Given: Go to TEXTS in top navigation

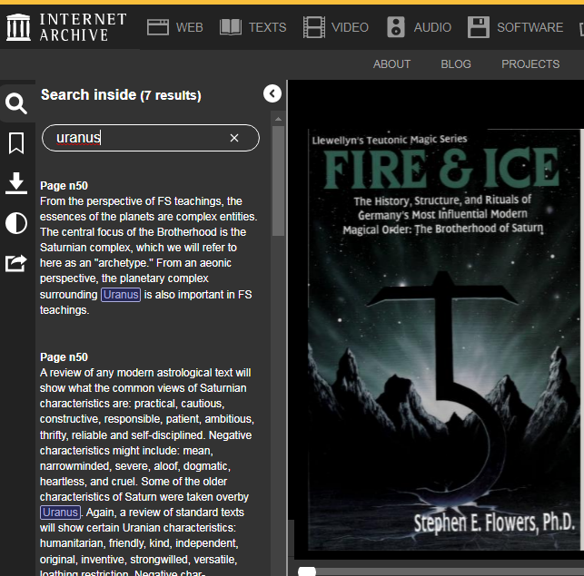Looking at the screenshot, I should (x=267, y=27).
